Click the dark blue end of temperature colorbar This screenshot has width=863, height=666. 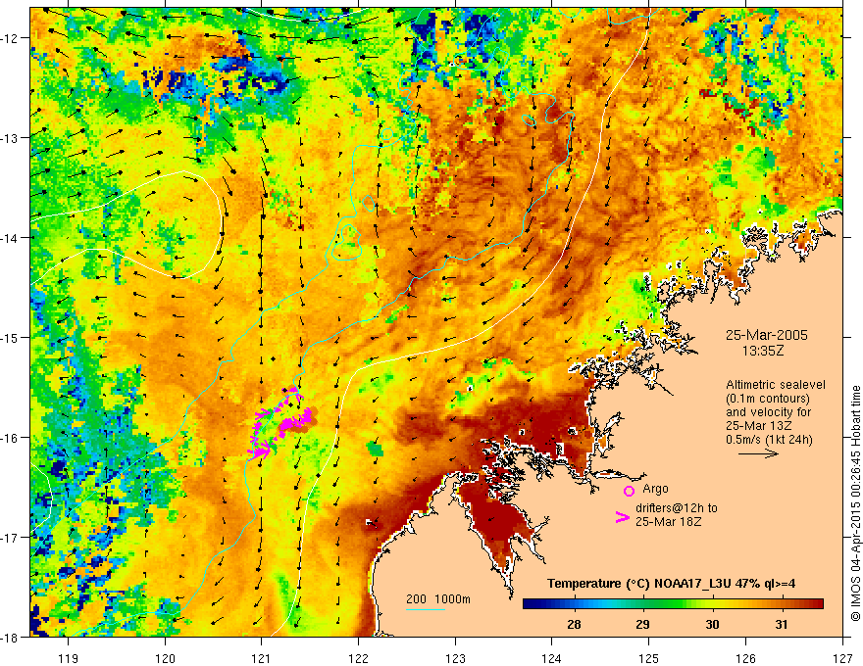532,604
